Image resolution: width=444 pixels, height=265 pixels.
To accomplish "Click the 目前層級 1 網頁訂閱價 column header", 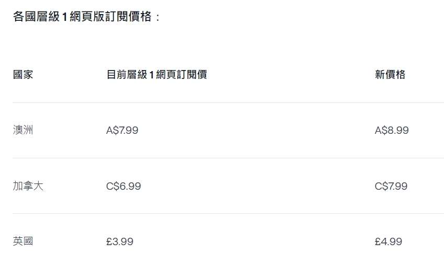I will [156, 75].
